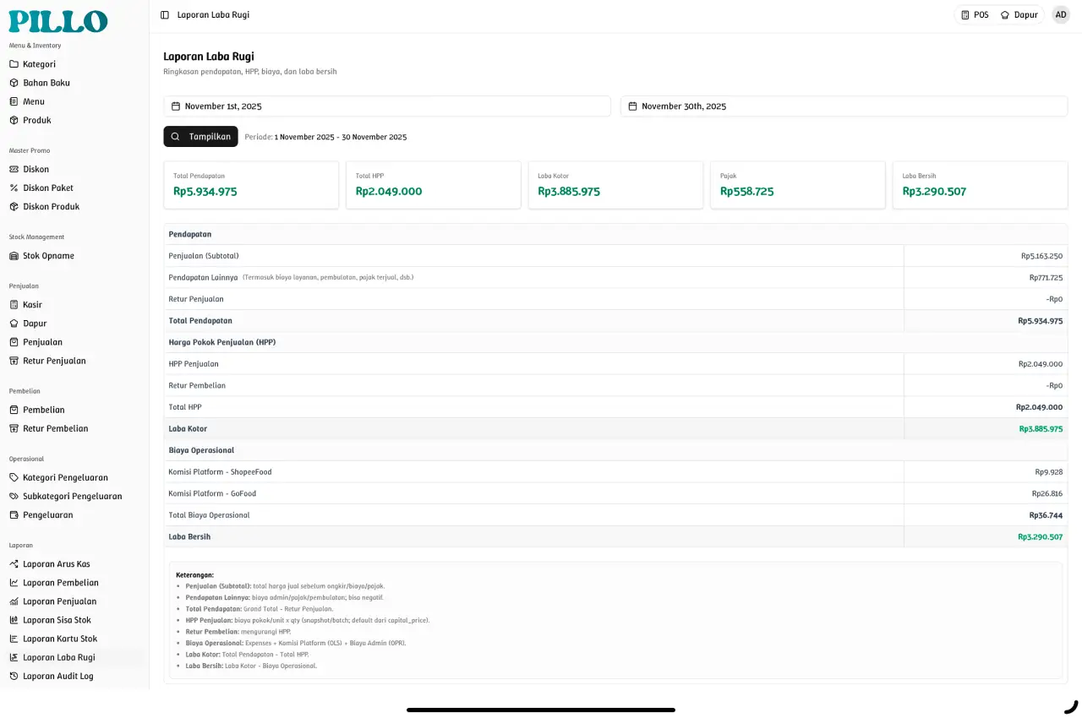Click the Laba Bersih summary card

980,185
